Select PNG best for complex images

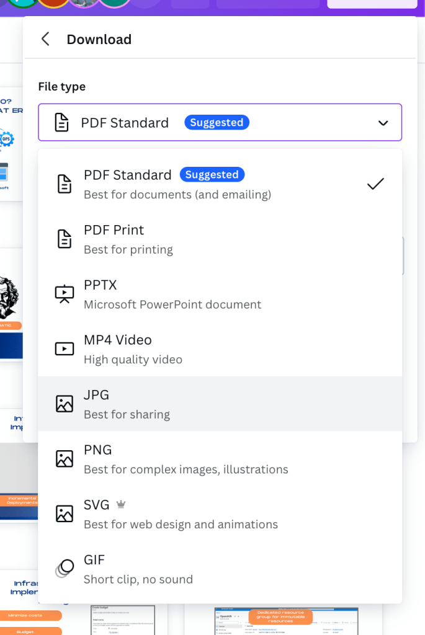tap(220, 459)
